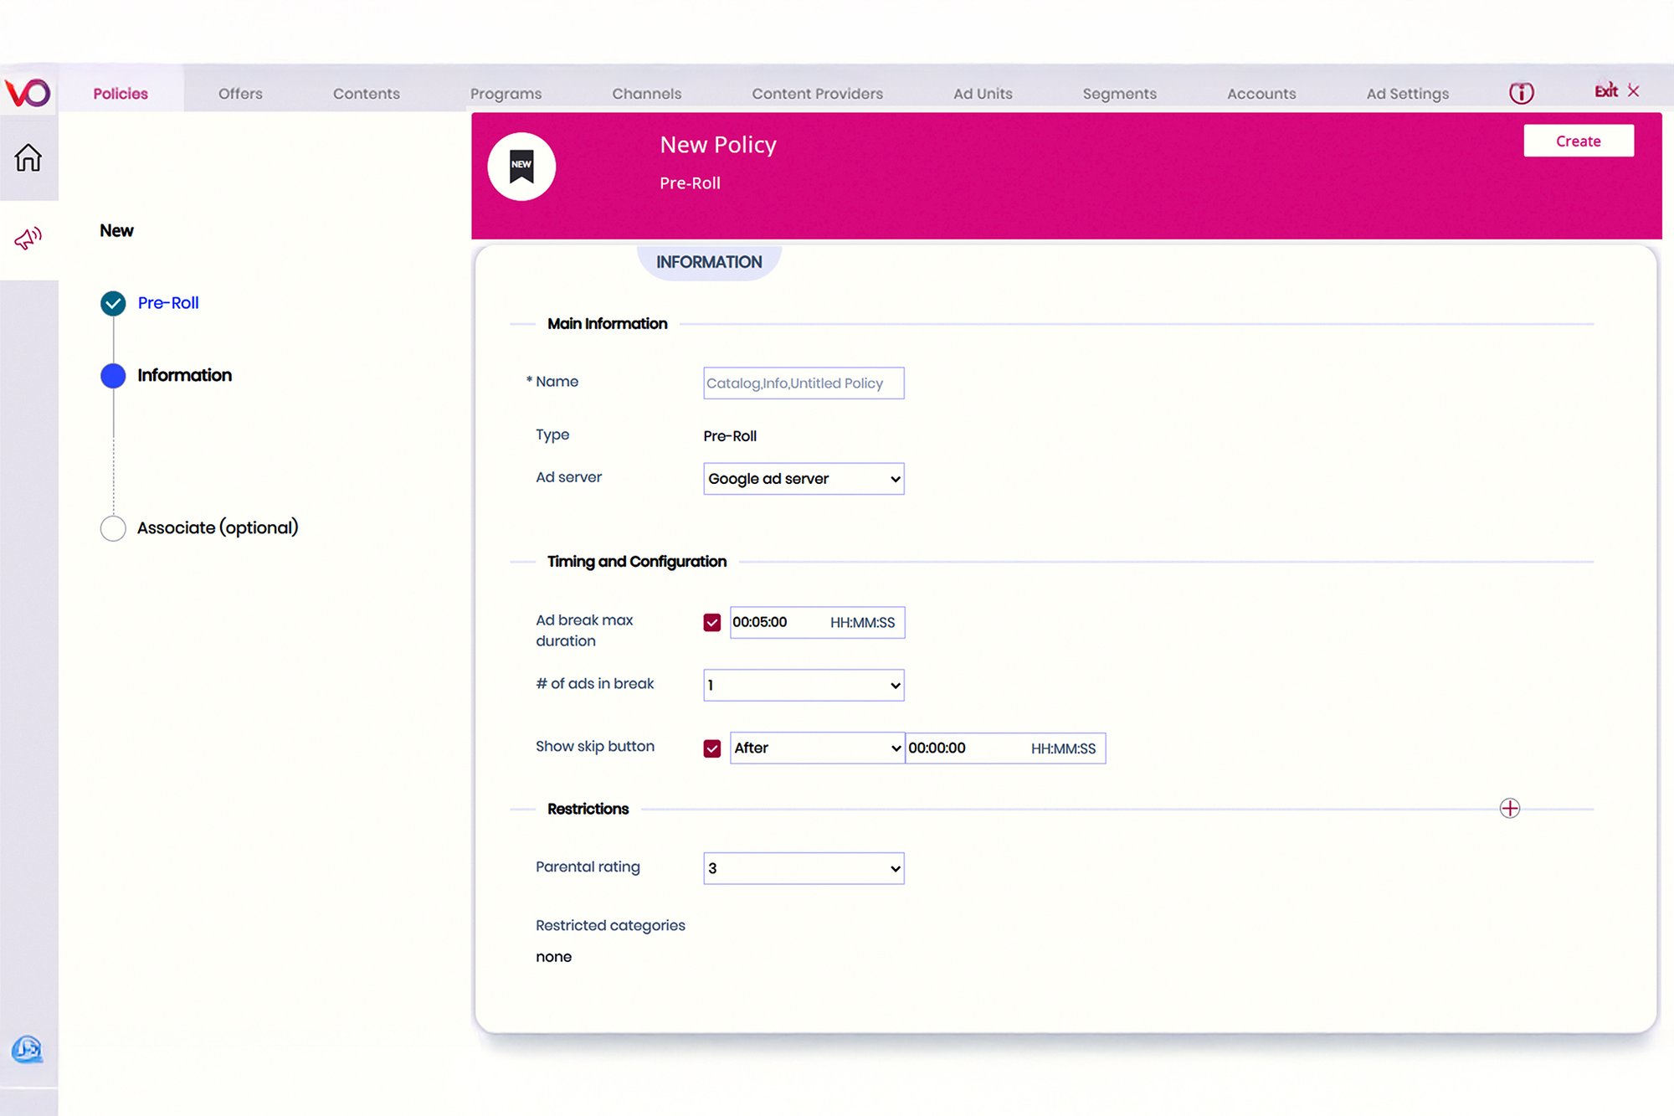Screen dimensions: 1674x1116
Task: Open the megaphone campaigns icon
Action: pyautogui.click(x=28, y=239)
